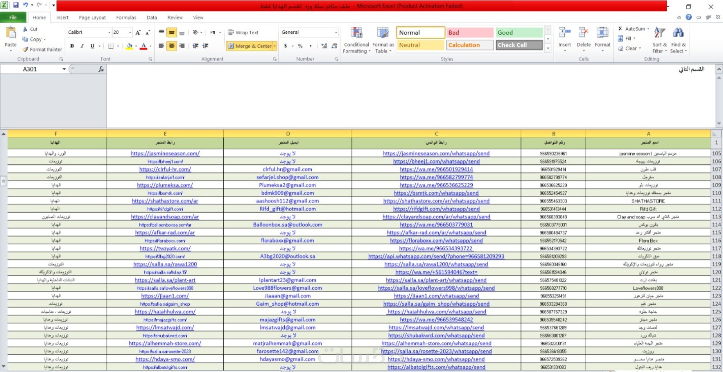
Task: Open the Borders dropdown arrow
Action: [118, 46]
